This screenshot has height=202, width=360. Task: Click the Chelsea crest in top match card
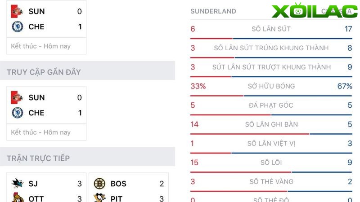18,26
